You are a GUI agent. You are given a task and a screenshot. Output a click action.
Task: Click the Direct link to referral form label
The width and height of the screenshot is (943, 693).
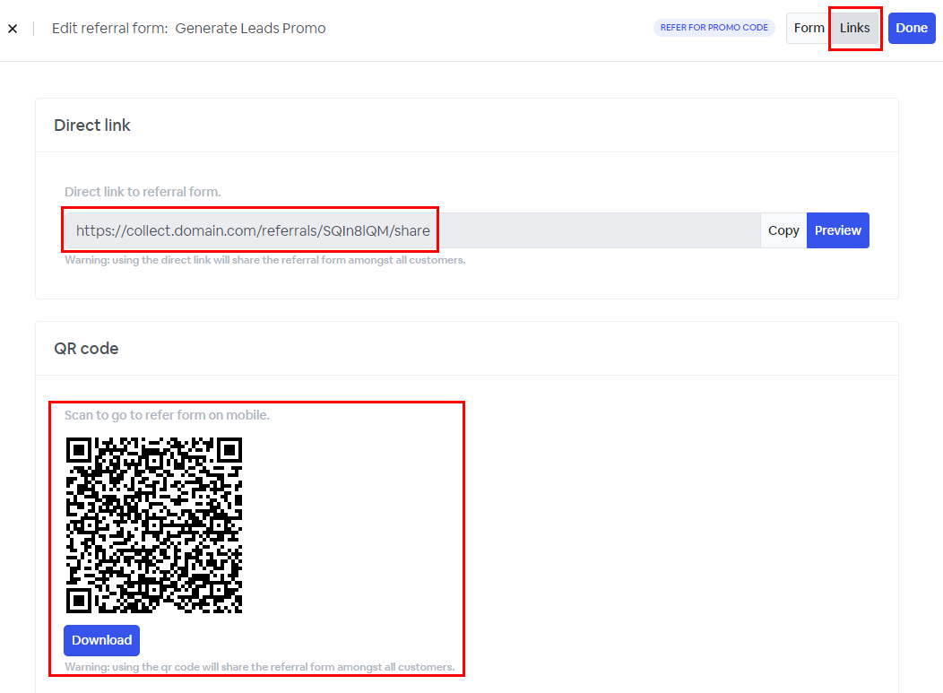click(143, 192)
